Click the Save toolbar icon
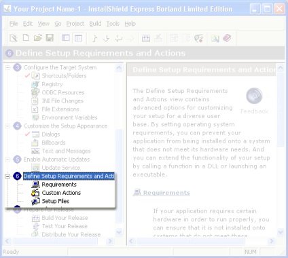288x258 pixels. tap(50, 38)
